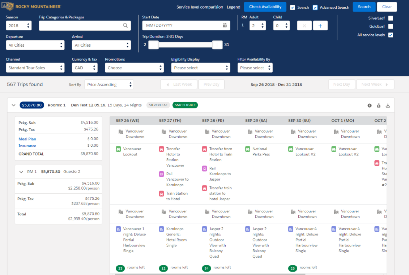The height and width of the screenshot is (275, 409).
Task: Open the Season 2018 selector
Action: (x=18, y=26)
